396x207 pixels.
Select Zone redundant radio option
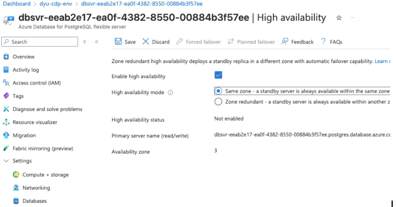coord(218,102)
